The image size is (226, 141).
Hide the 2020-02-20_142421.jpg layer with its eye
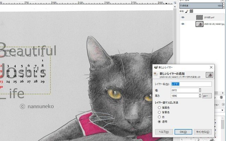pyautogui.click(x=183, y=24)
